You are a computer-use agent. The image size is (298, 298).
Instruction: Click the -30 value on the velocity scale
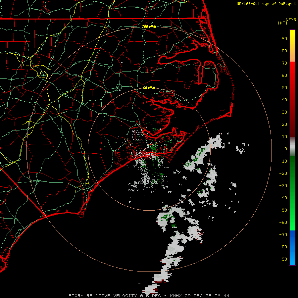click(283, 186)
